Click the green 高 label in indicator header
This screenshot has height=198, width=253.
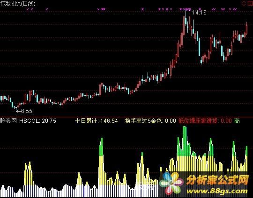[x=237, y=121]
